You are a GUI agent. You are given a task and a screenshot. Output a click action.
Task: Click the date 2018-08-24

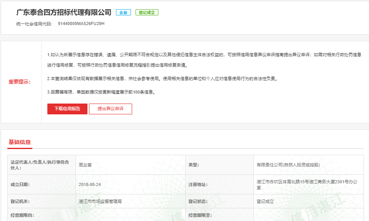point(90,184)
